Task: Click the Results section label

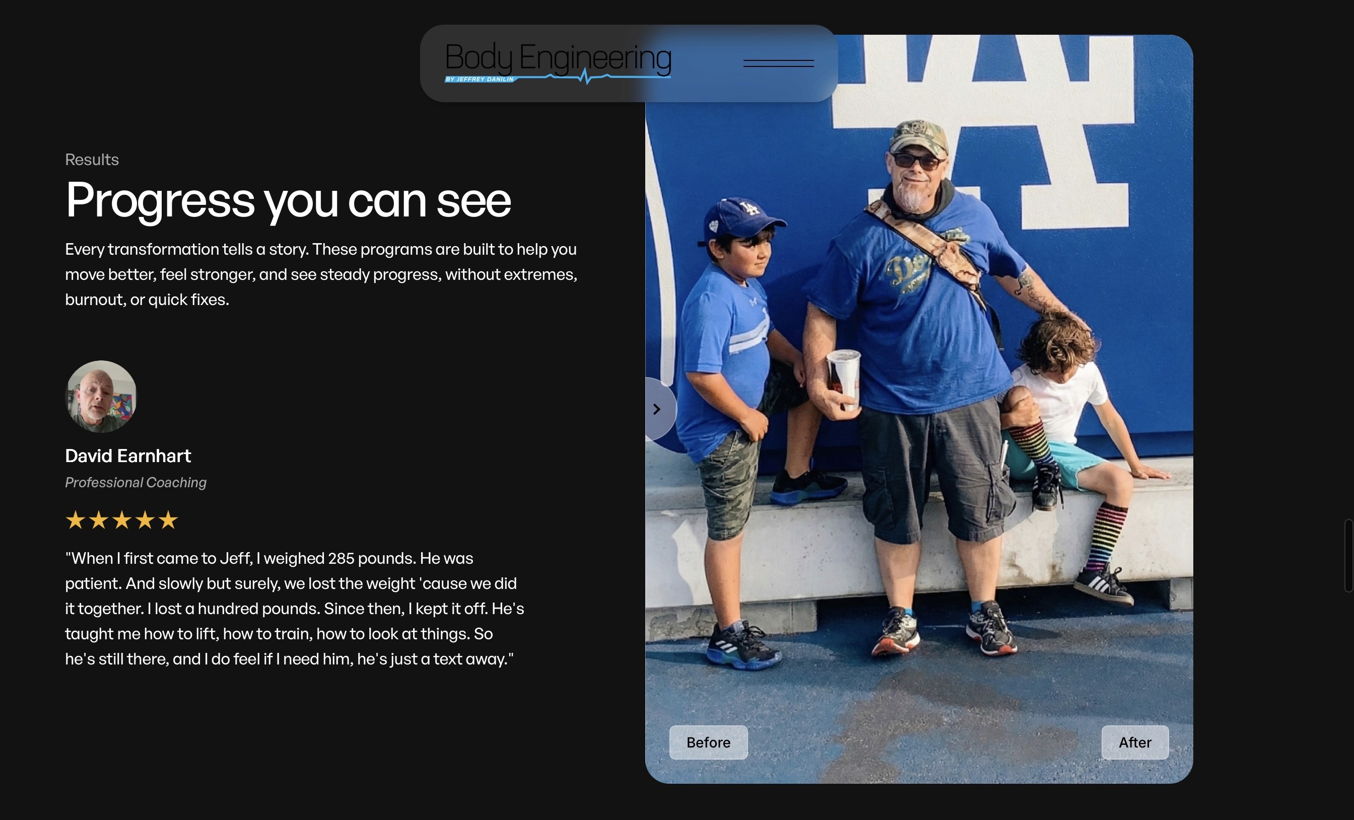Action: pos(92,159)
